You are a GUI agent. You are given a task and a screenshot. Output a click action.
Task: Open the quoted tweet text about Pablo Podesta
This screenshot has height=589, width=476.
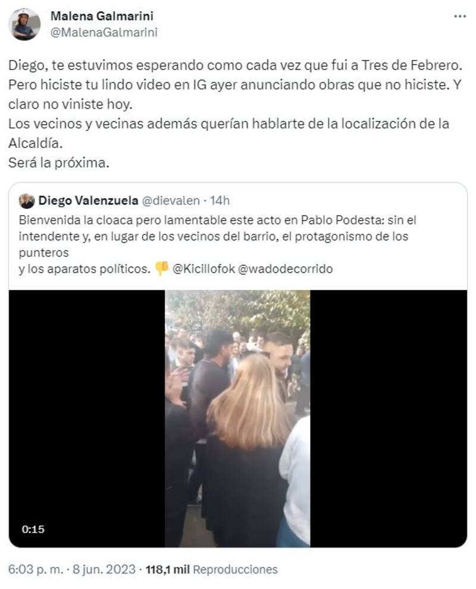point(218,244)
